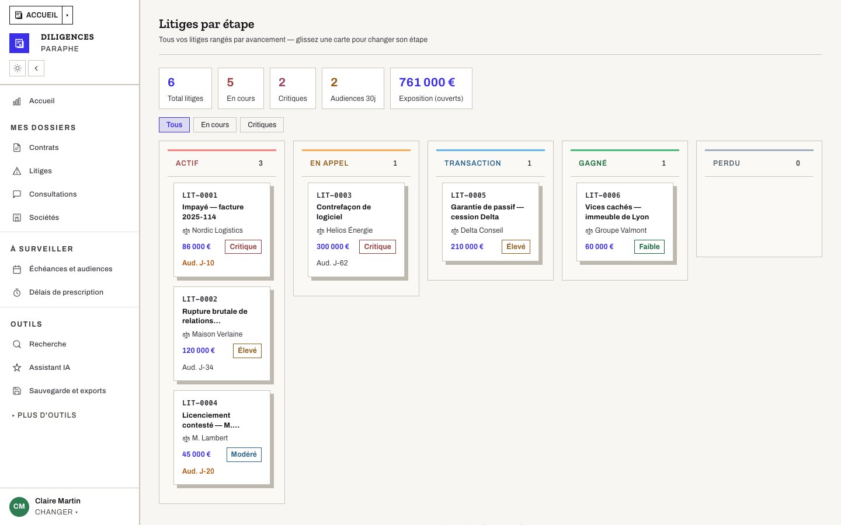Image resolution: width=841 pixels, height=525 pixels.
Task: Toggle the light/dark theme sun icon
Action: pyautogui.click(x=18, y=68)
